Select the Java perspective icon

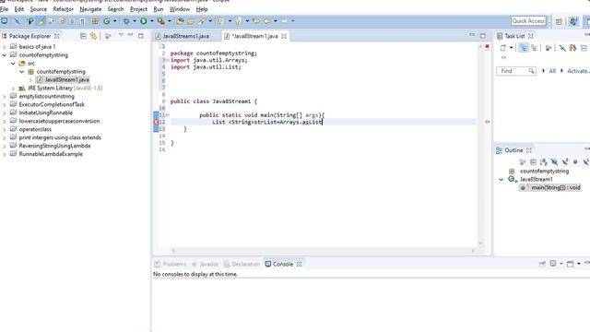pos(573,21)
